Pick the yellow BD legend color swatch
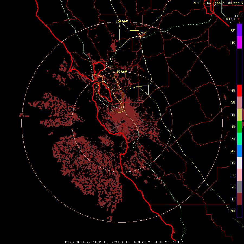 pyautogui.click(x=239, y=115)
